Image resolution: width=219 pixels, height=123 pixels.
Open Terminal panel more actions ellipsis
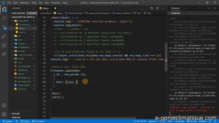point(184,8)
